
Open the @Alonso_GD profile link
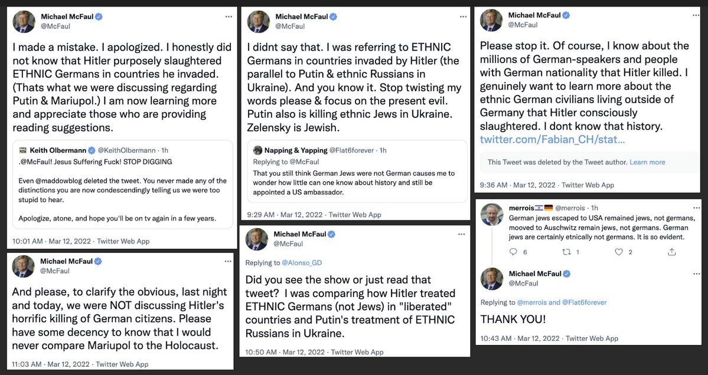pos(301,263)
